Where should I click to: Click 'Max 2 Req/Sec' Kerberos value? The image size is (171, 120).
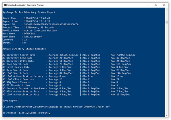120,88
